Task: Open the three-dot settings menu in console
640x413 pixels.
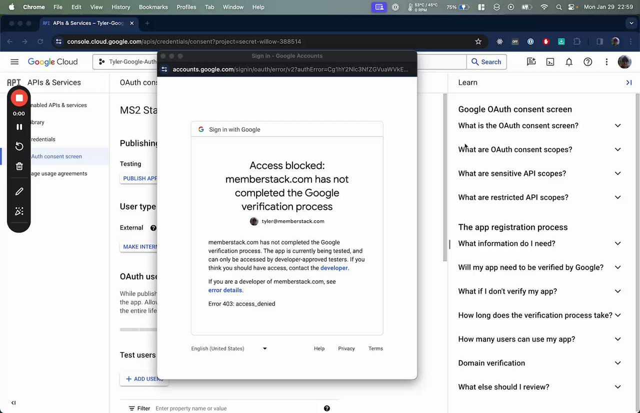Action: tap(606, 62)
